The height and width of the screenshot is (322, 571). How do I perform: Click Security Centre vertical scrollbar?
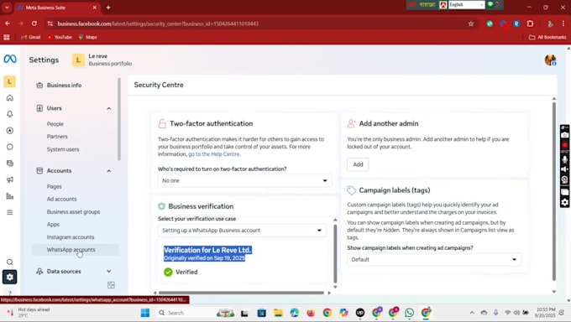tap(554, 191)
